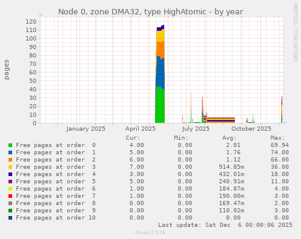Screen dimensions: 301x239
Task: Click the order 1 max value 74.00
Action: 280,152
